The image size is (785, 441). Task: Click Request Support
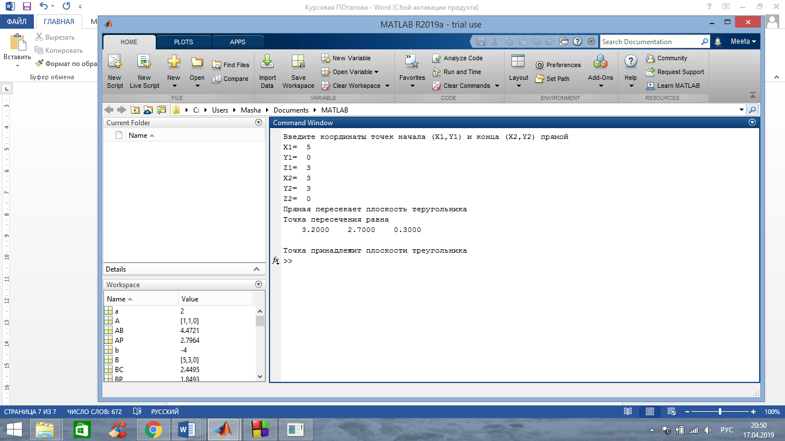point(675,72)
